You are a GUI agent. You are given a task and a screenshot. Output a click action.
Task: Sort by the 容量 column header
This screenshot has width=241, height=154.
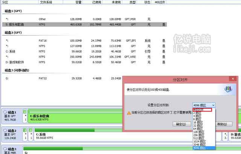(73, 2)
